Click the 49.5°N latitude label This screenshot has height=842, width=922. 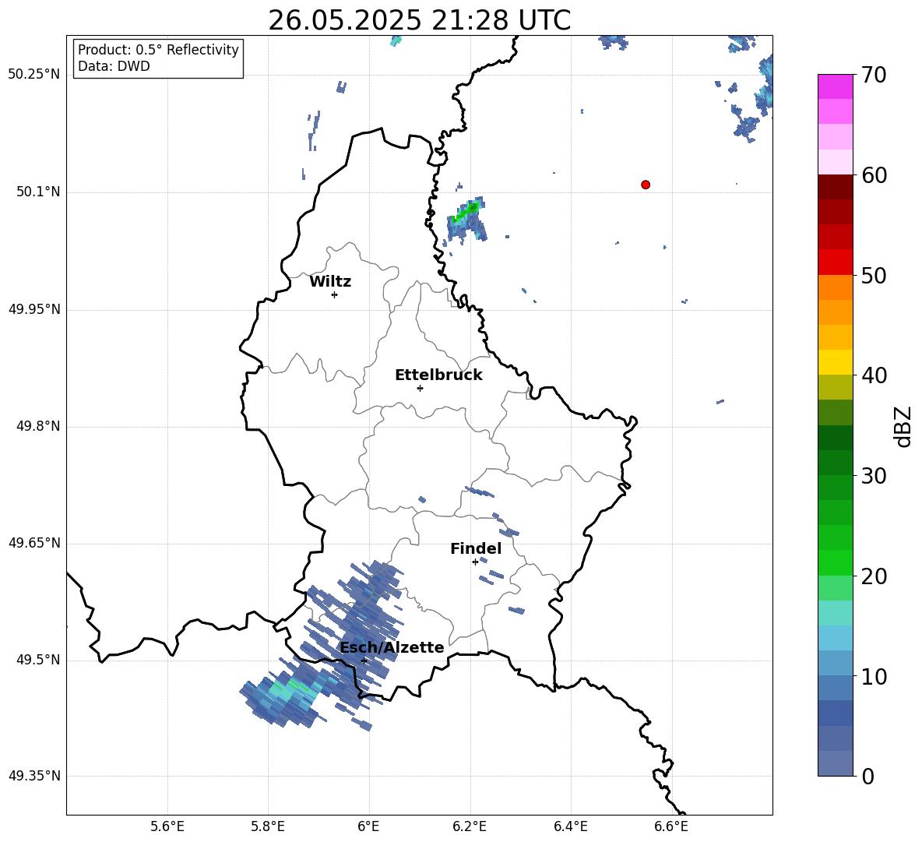(x=38, y=660)
